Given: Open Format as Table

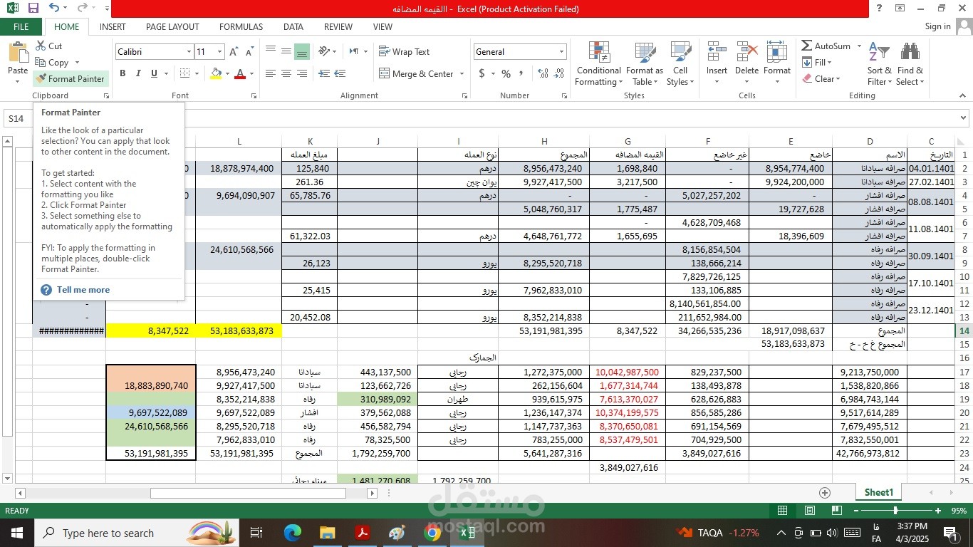Looking at the screenshot, I should (644, 64).
